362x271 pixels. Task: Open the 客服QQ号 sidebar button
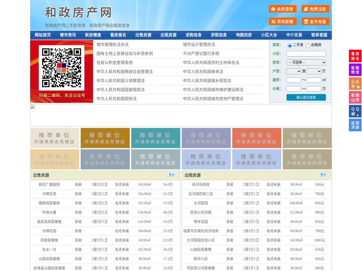(x=355, y=97)
